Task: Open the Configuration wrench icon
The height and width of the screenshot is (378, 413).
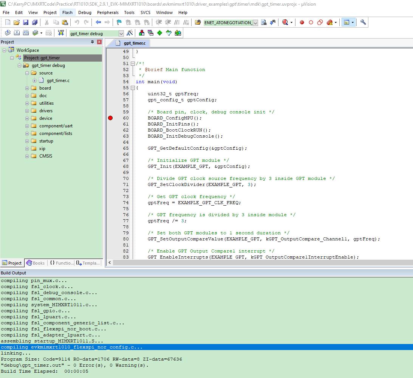Action: (363, 22)
